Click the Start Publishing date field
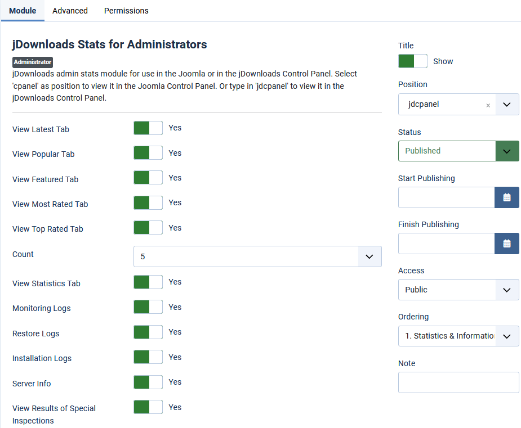The height and width of the screenshot is (428, 521). 447,197
